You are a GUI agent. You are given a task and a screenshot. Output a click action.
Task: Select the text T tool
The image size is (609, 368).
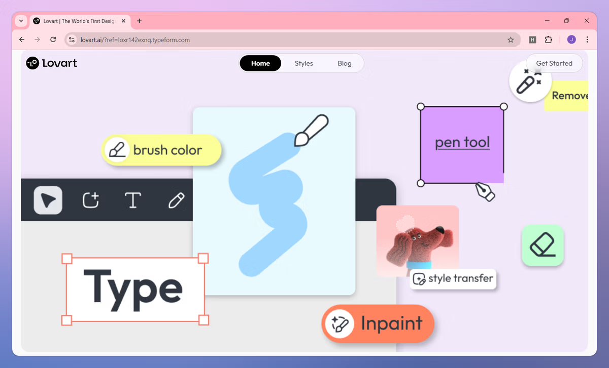(x=133, y=200)
